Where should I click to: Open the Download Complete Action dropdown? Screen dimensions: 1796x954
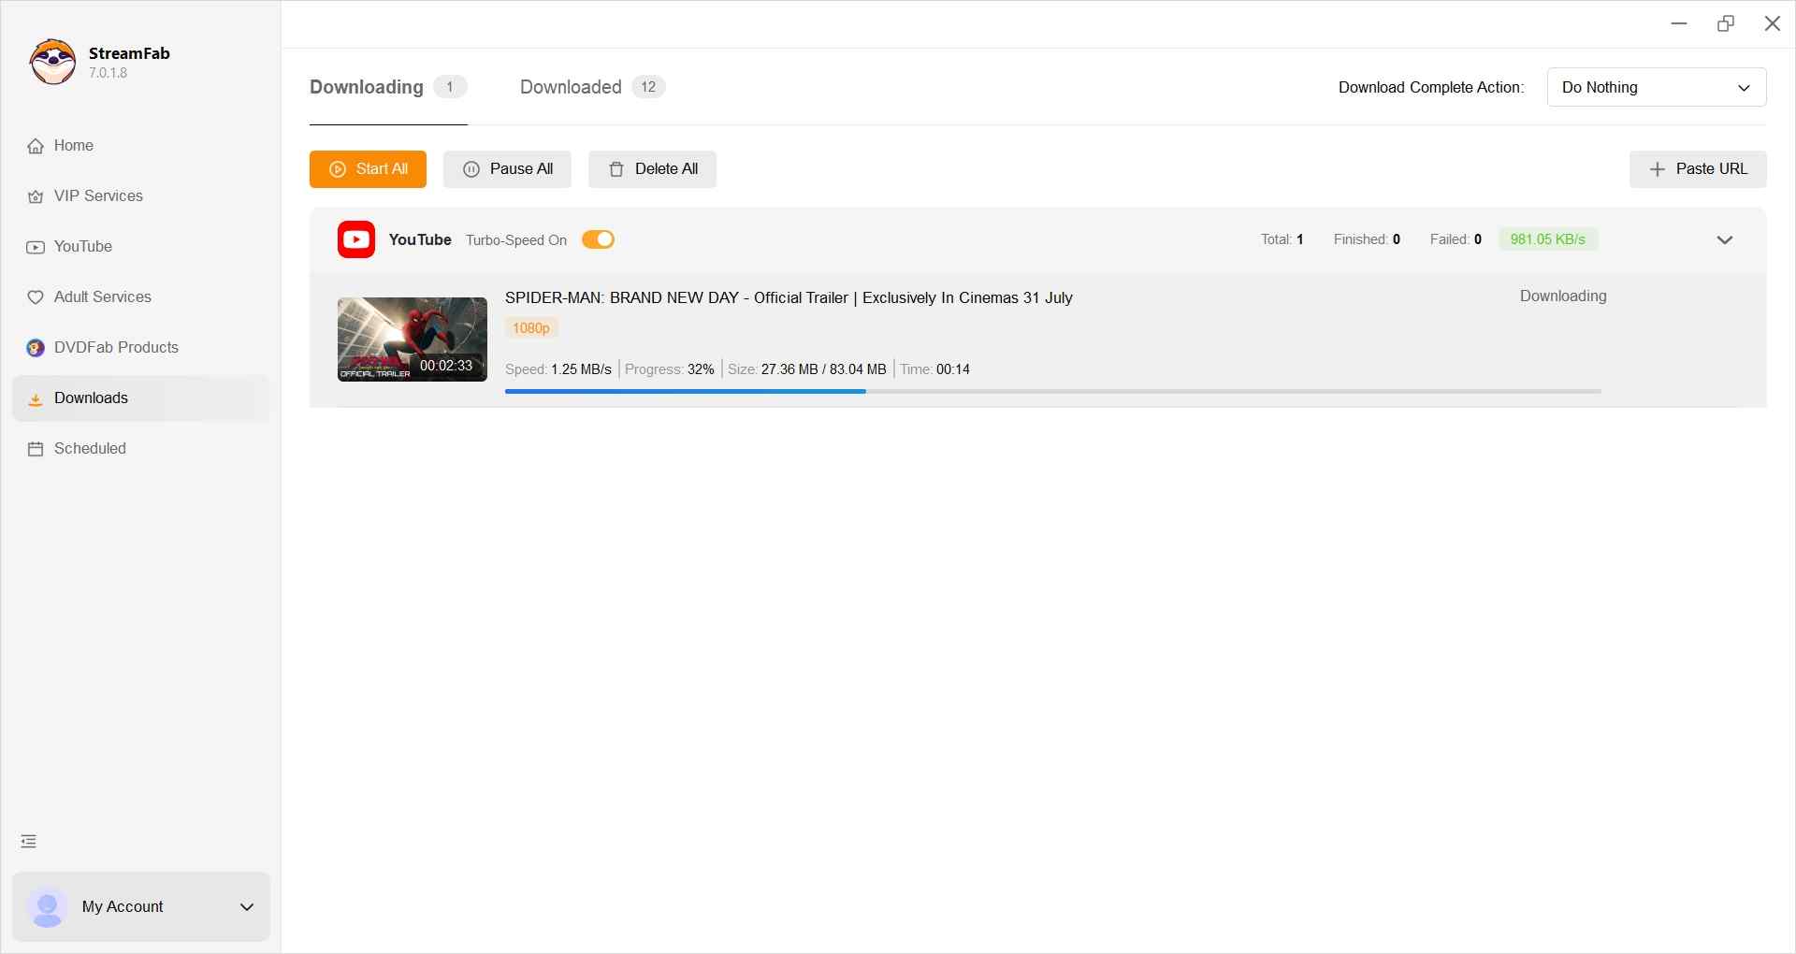[1656, 87]
